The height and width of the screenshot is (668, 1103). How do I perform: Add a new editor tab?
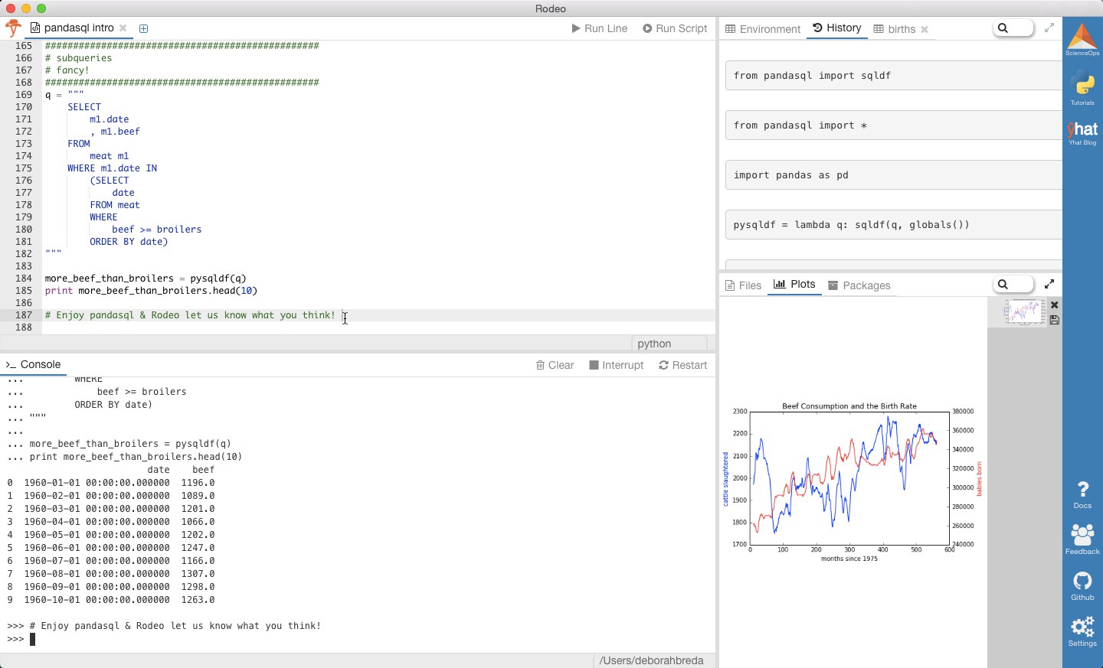143,28
